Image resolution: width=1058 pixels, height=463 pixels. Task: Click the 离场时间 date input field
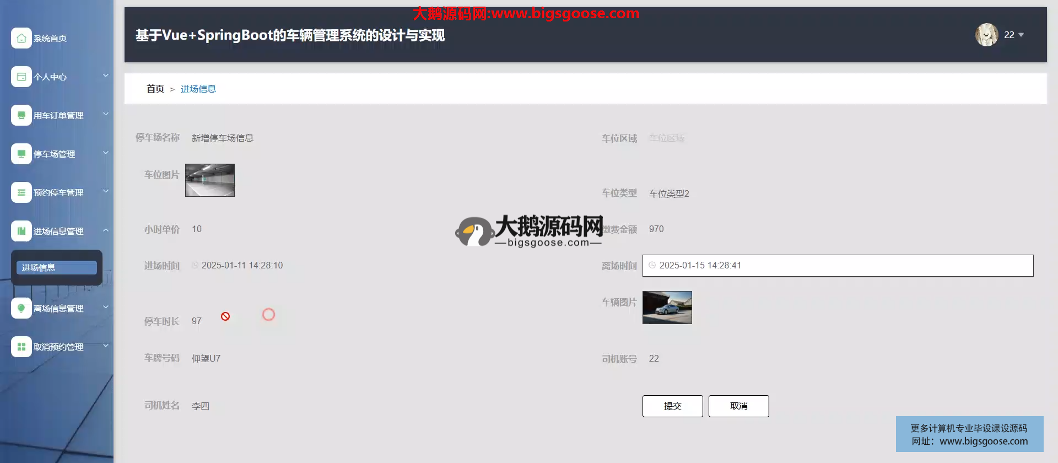[838, 266]
